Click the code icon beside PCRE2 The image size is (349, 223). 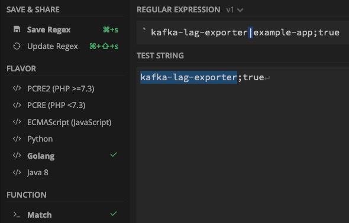click(x=17, y=88)
